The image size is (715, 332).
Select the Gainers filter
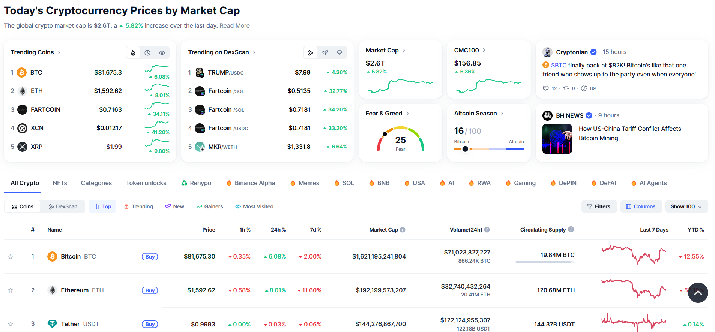click(210, 206)
